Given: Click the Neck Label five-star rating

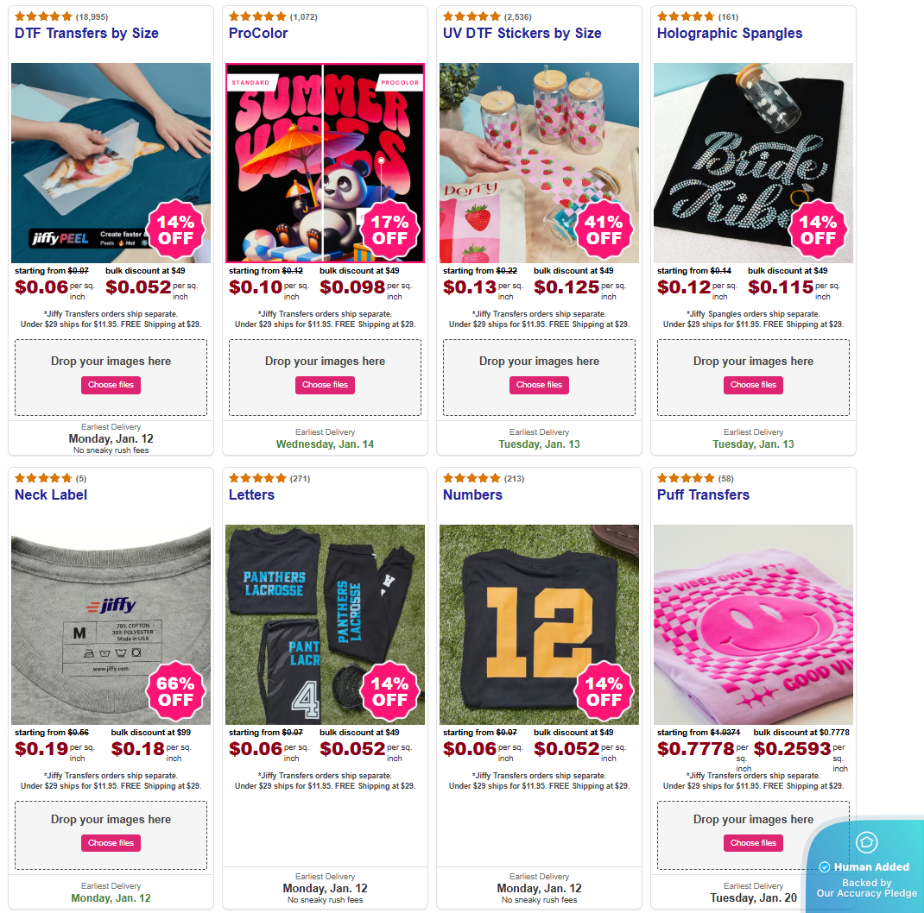Looking at the screenshot, I should coord(43,478).
